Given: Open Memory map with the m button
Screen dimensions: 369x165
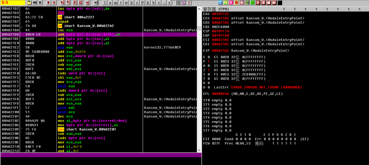Looking at the screenshot, I should (115, 3).
